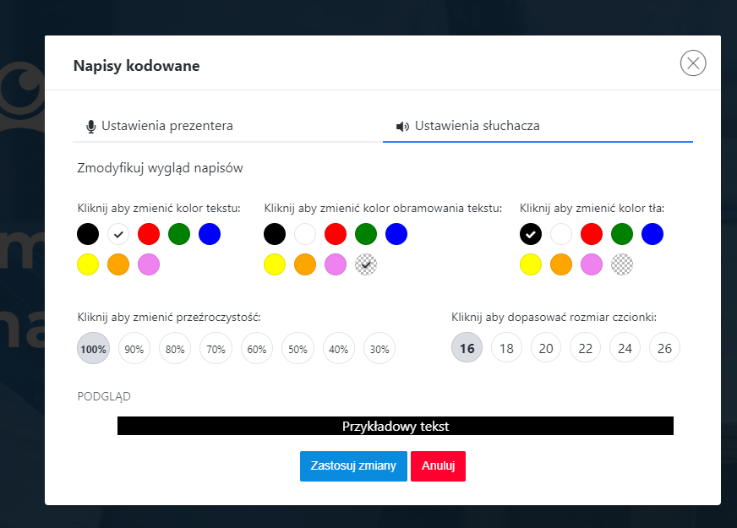The width and height of the screenshot is (737, 528).
Task: Choose blue for the text color
Action: (210, 234)
